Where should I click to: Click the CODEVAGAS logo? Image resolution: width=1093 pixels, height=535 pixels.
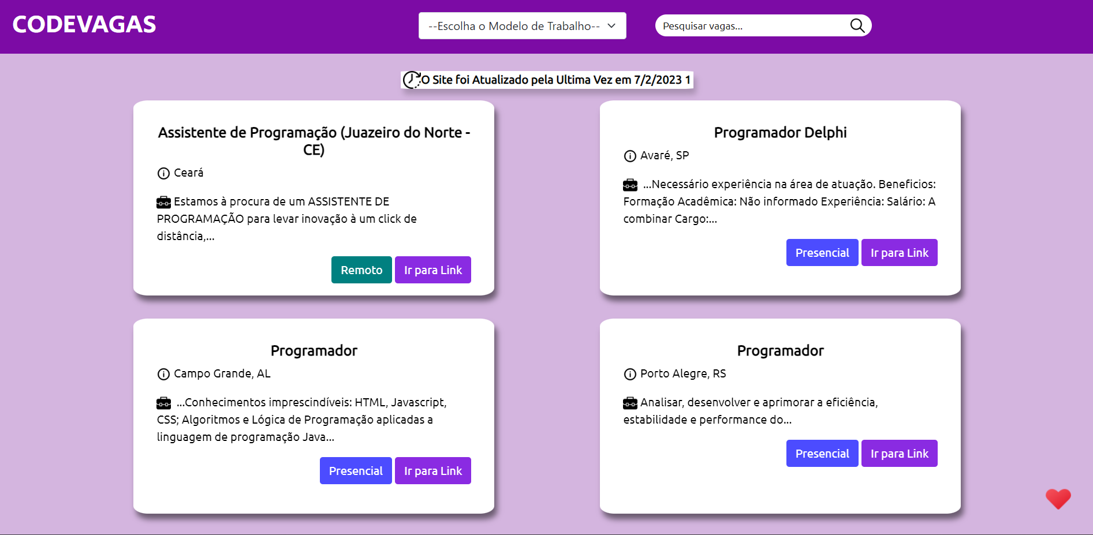click(84, 24)
